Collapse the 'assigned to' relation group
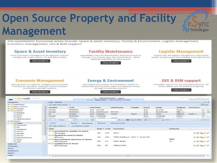 [49, 144]
